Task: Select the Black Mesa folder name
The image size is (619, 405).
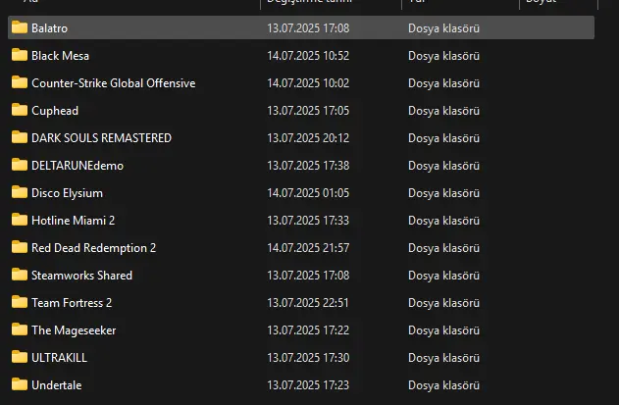Action: coord(60,56)
